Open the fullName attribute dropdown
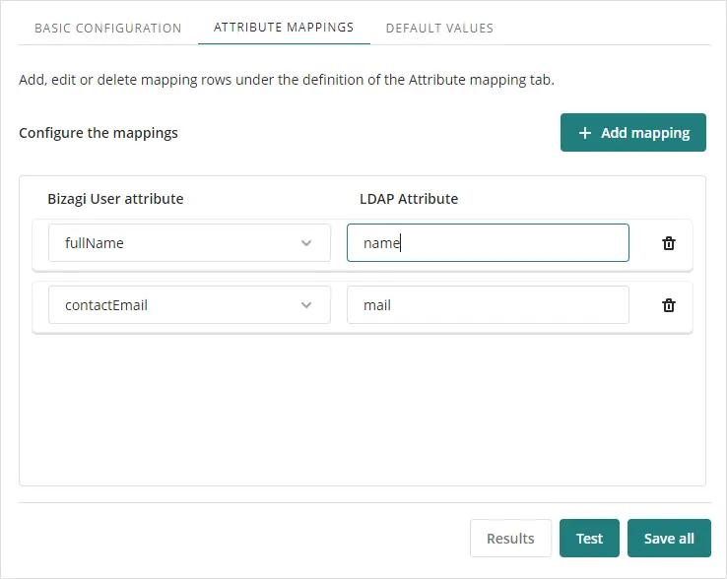This screenshot has height=579, width=727. pyautogui.click(x=189, y=243)
